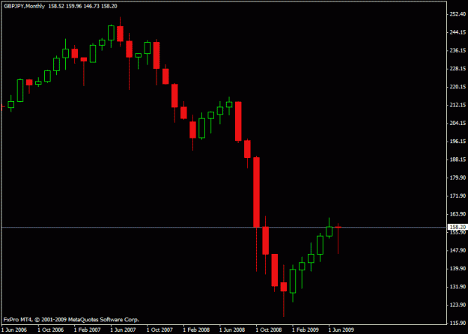Select the highlighted current price label 158.20
The image size is (468, 334).
click(458, 227)
